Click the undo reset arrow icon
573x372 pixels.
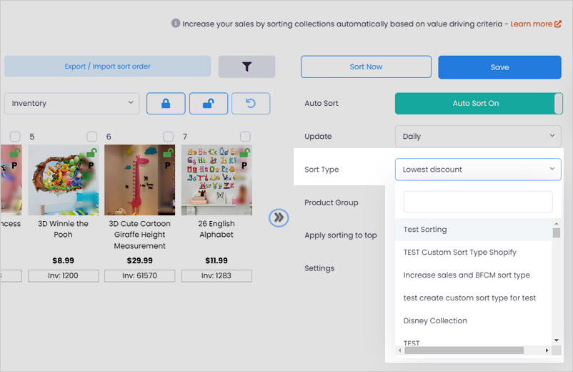pos(251,104)
